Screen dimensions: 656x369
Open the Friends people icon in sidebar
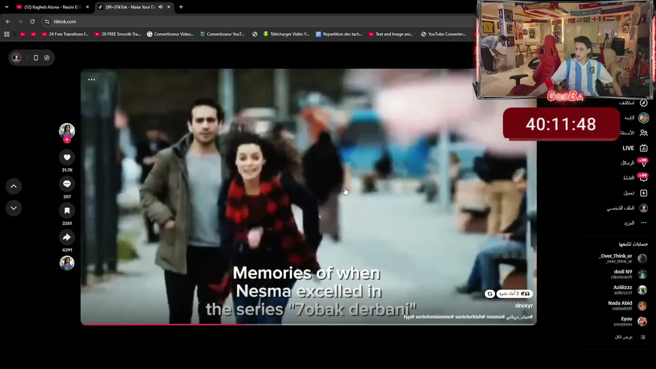click(x=644, y=133)
